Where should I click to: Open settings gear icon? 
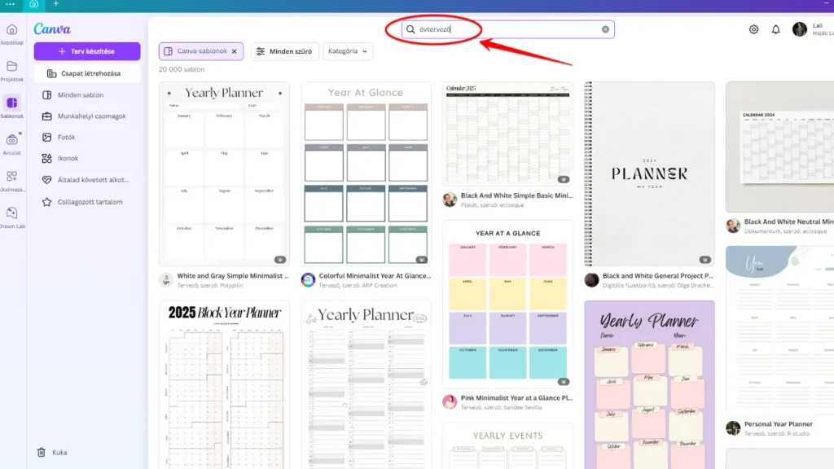(x=753, y=29)
